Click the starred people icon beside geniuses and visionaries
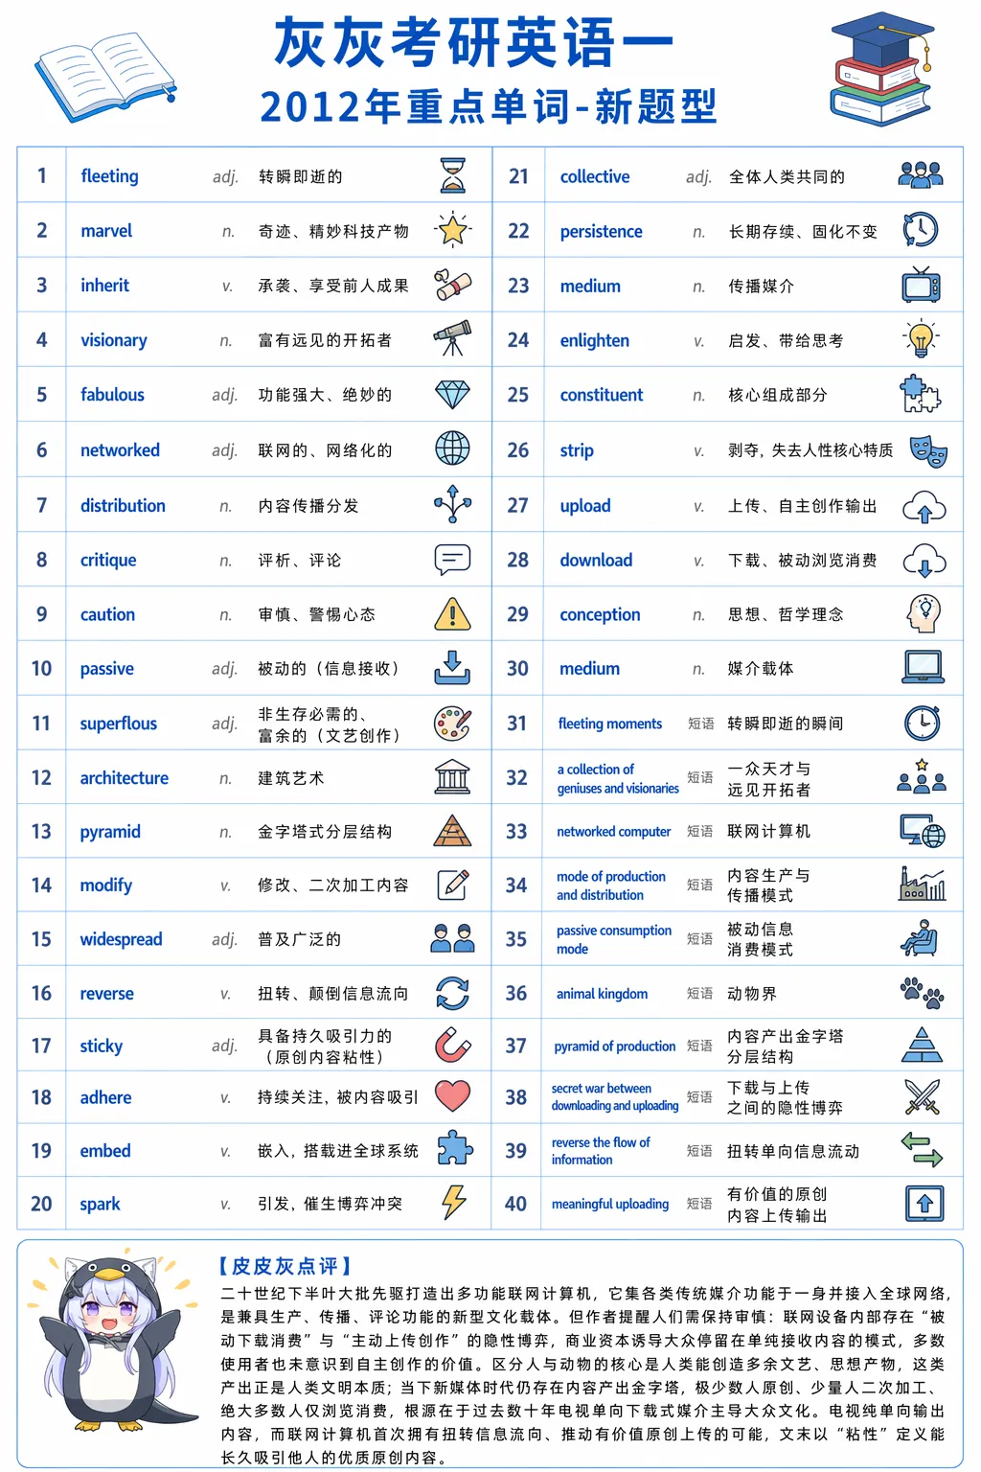This screenshot has width=981, height=1472. (x=922, y=776)
